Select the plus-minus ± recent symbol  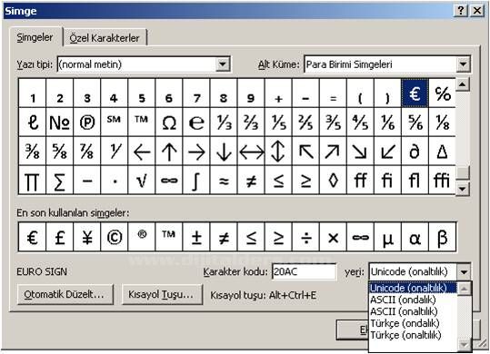[x=196, y=237]
